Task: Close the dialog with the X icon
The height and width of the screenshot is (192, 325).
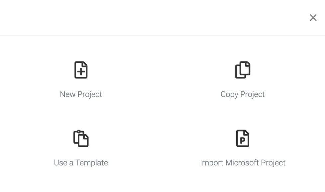Action: coord(313,18)
